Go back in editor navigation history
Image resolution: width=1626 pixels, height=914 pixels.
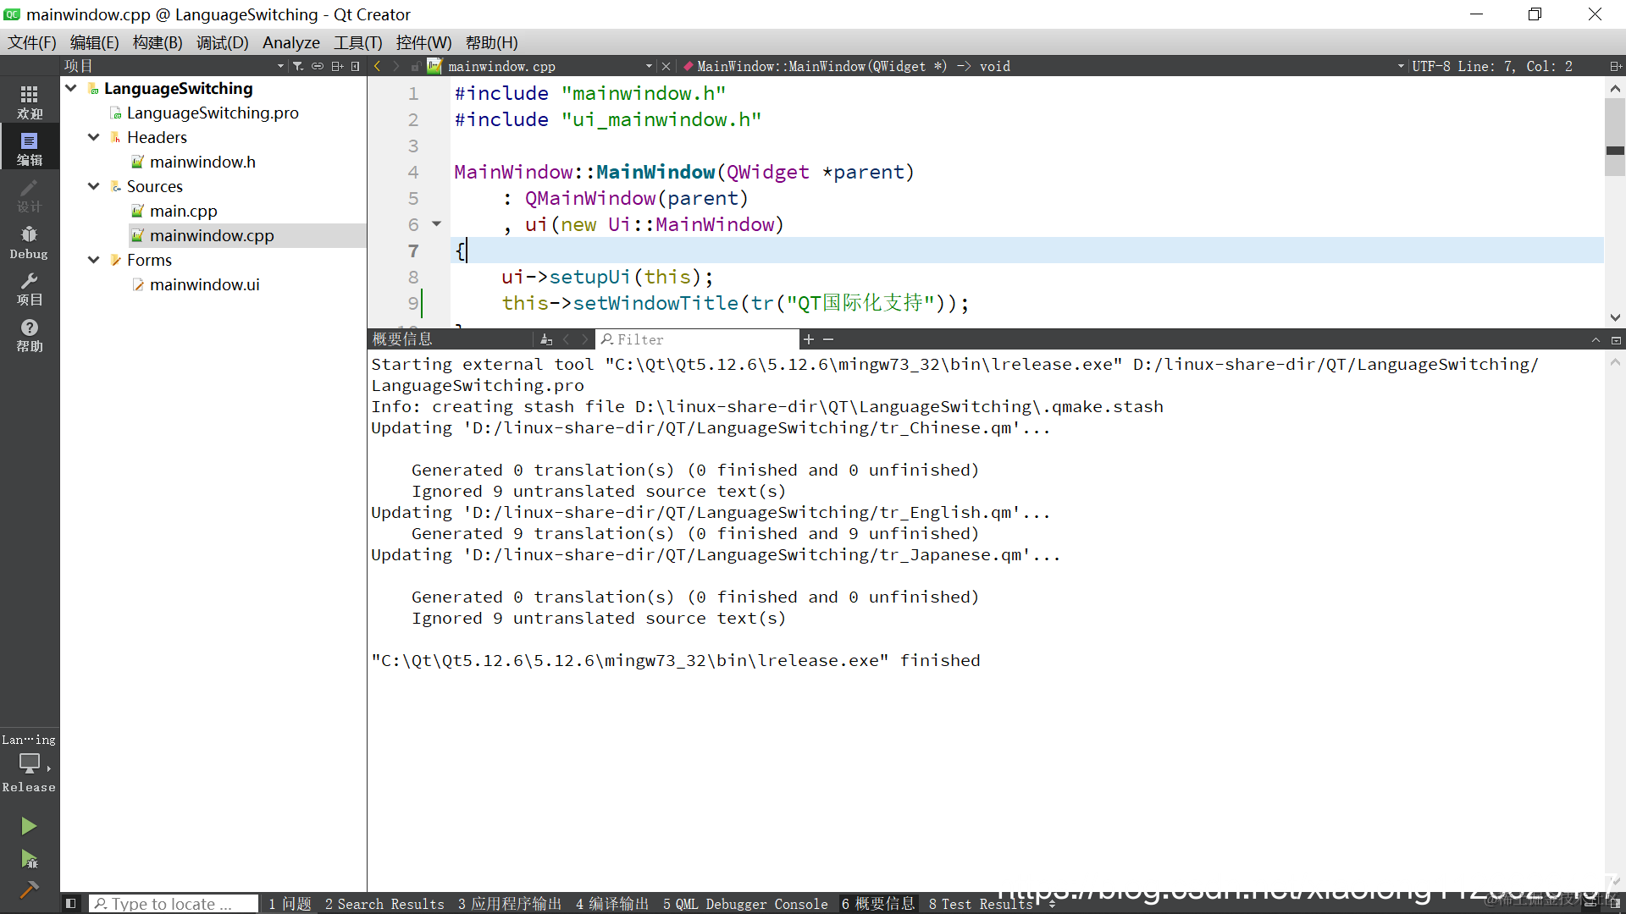377,66
